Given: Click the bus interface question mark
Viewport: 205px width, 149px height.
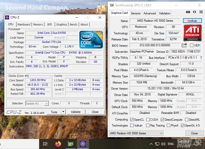Looking at the screenshot, I should (x=201, y=58).
